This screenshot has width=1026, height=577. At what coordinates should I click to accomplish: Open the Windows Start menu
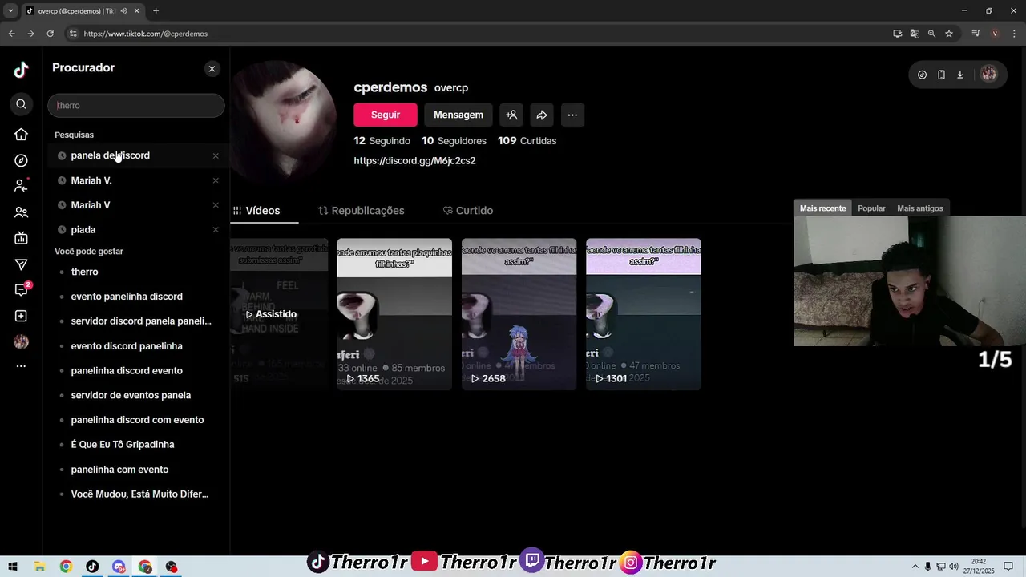(13, 567)
